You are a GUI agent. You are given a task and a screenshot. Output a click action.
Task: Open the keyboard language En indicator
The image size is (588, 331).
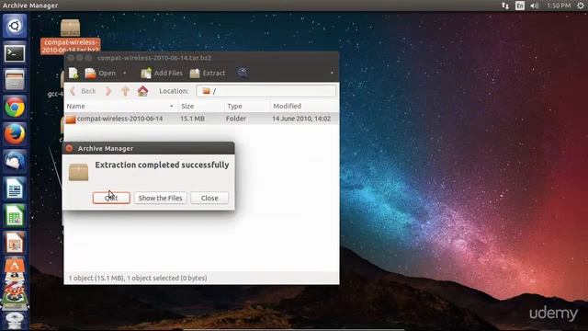click(520, 6)
